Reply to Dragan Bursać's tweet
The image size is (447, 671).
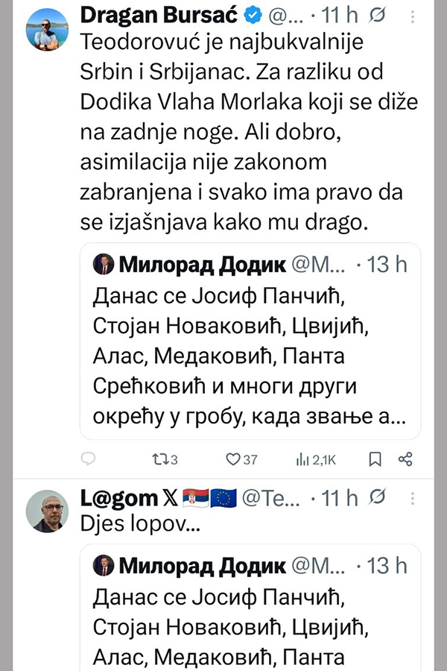89,459
